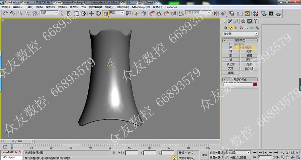Viewport: 301px width, 160px height.
Task: Collapse the 对象类型 rollout
Action: click(x=240, y=40)
